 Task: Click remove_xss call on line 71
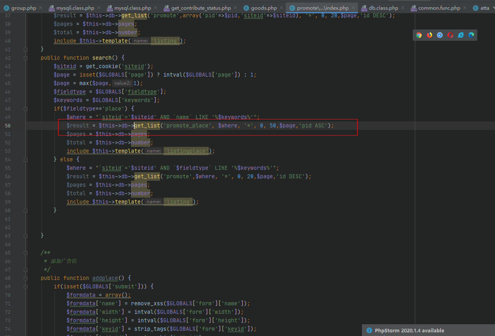pos(147,303)
